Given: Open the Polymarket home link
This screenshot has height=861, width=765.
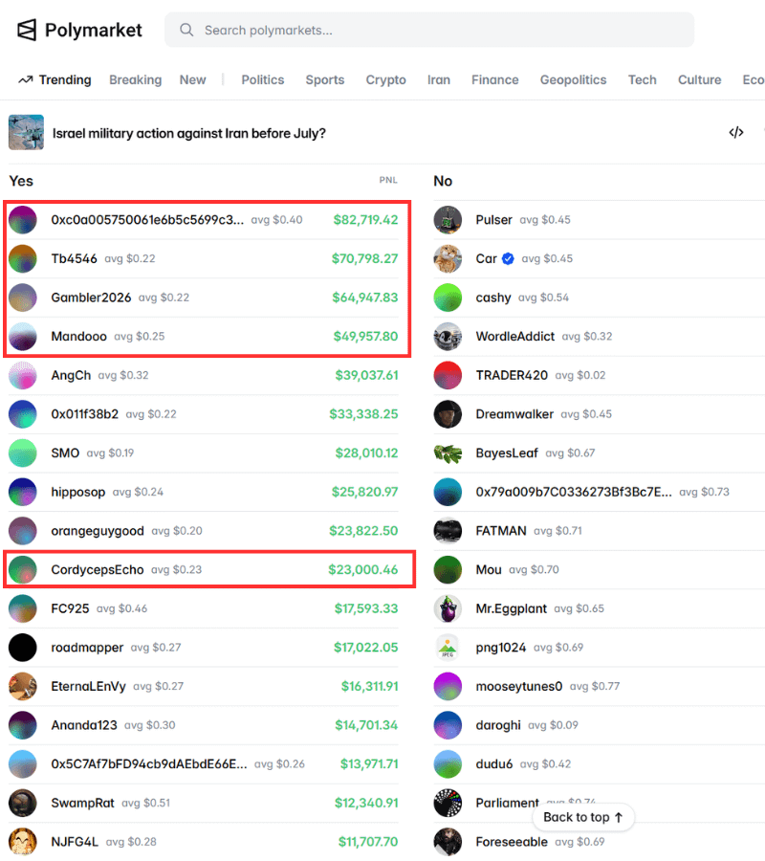Looking at the screenshot, I should [x=79, y=30].
